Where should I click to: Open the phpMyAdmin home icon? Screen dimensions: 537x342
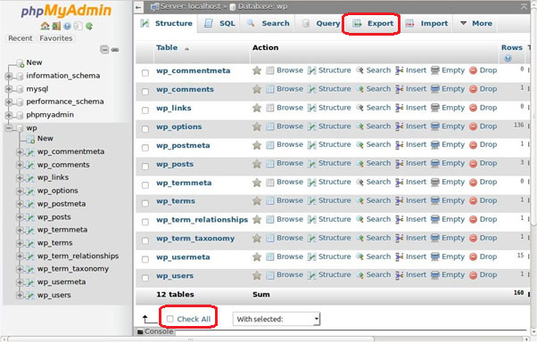coord(45,26)
